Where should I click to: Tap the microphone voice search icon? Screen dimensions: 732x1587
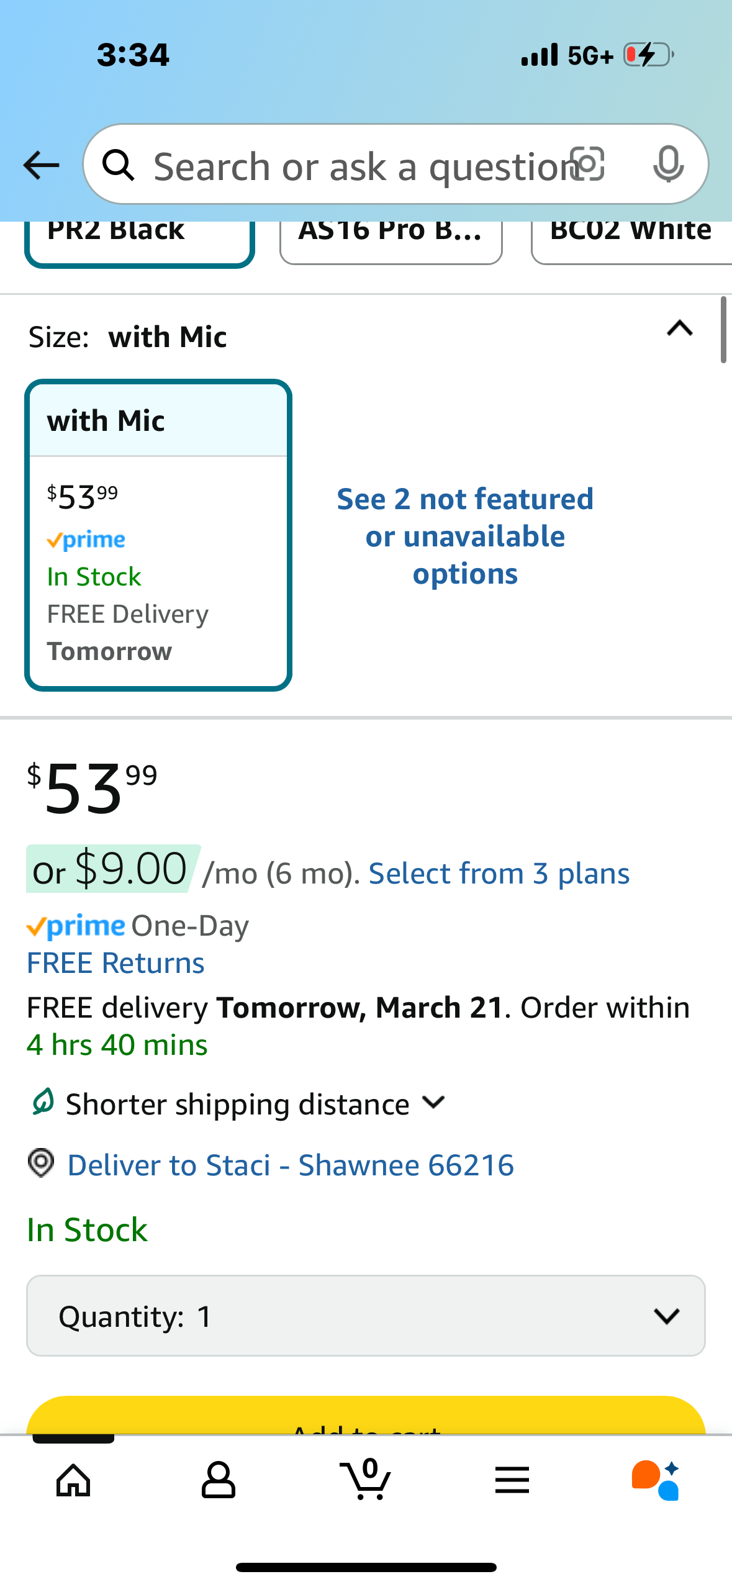669,165
